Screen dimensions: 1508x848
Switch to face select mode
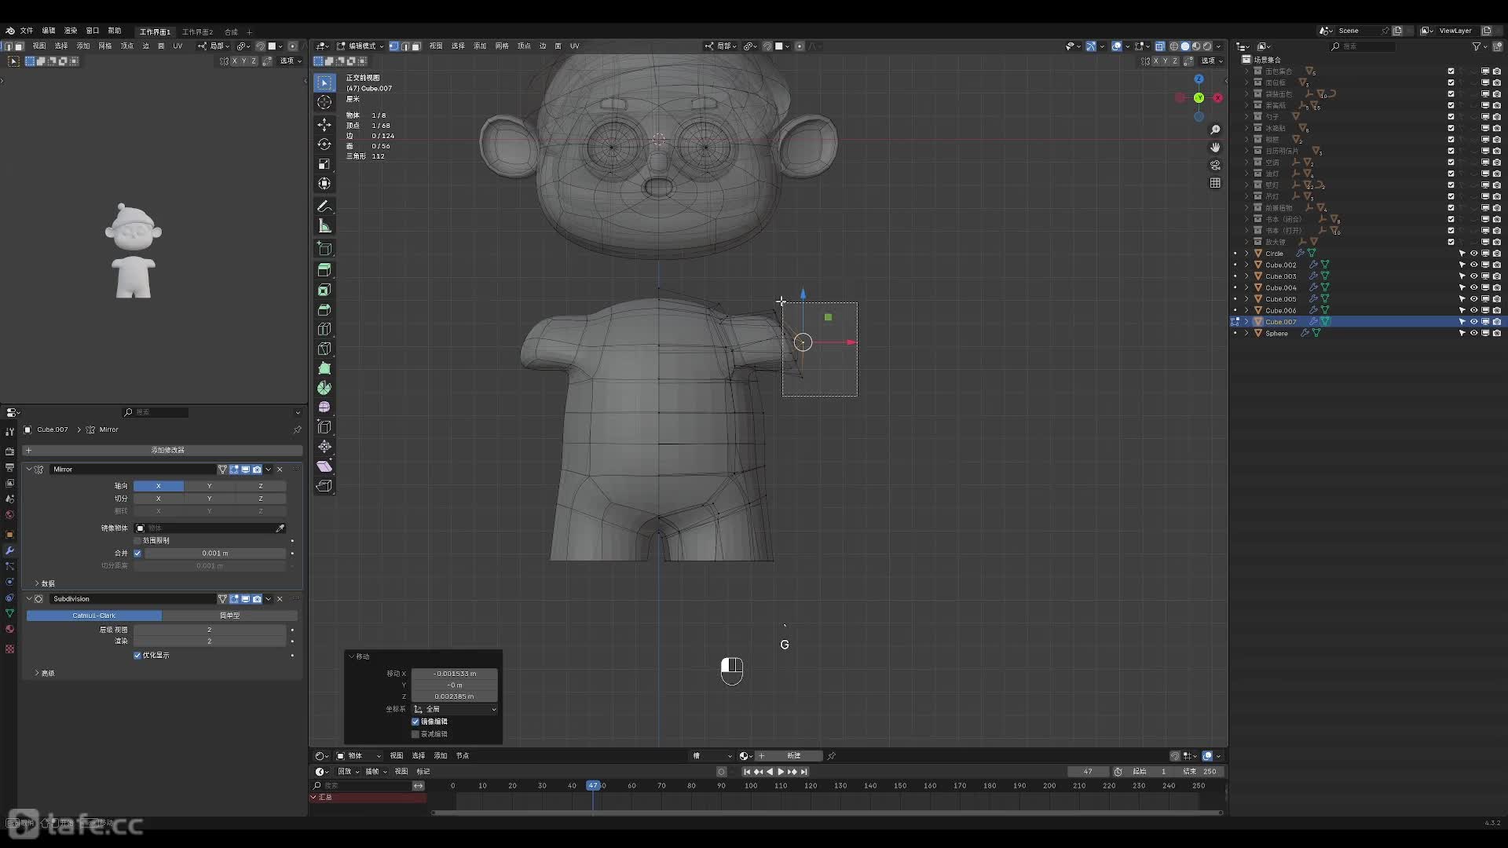click(416, 46)
